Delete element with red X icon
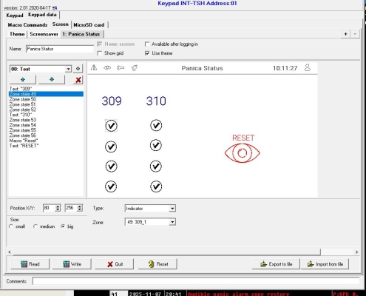The image size is (366, 296). tap(78, 80)
